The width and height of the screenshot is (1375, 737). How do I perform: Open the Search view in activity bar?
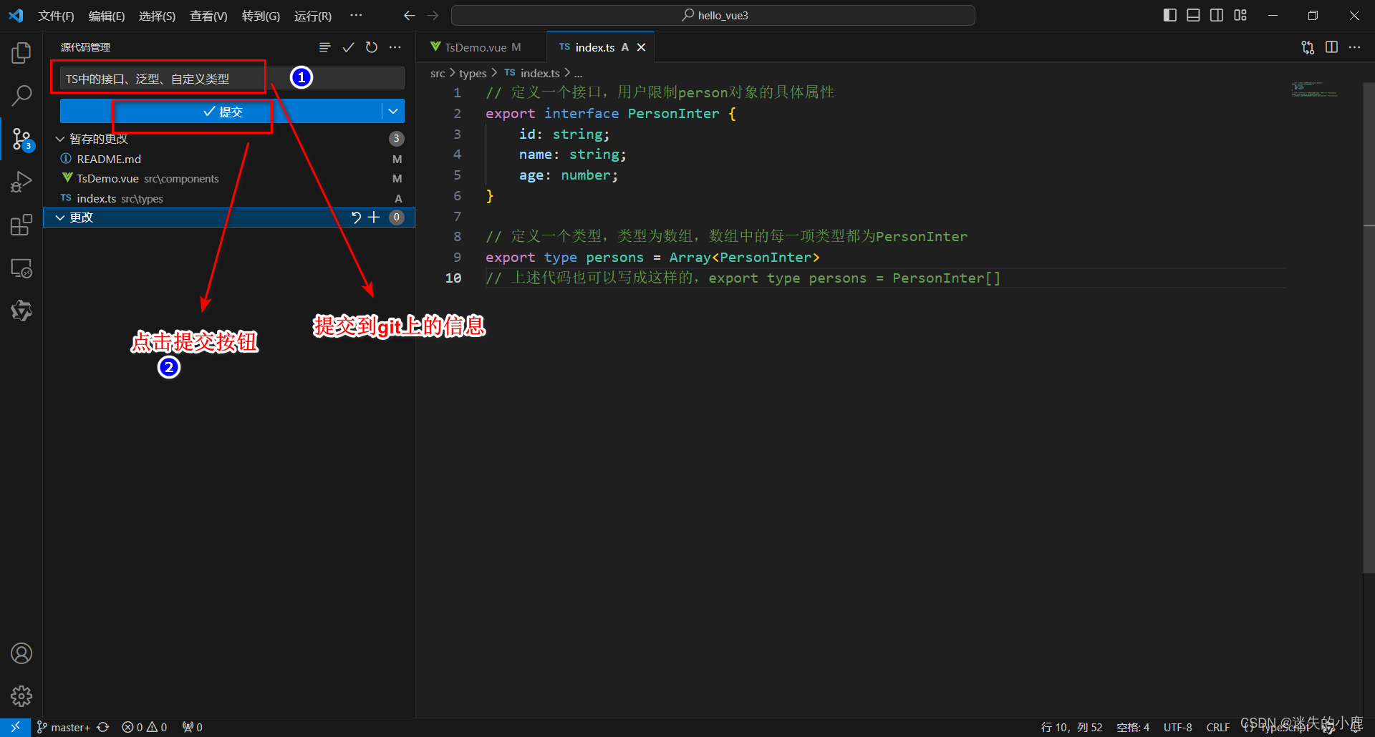point(21,95)
